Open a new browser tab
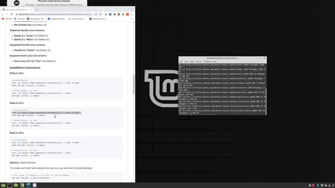Image resolution: width=335 pixels, height=188 pixels. [x=36, y=9]
